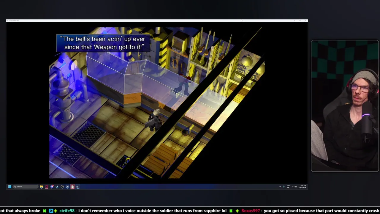The height and width of the screenshot is (214, 380).
Task: Select the Final Fantasy VII taskbar icon
Action: (x=77, y=187)
